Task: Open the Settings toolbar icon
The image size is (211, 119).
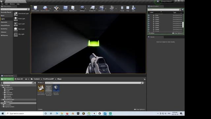Action: coord(82,8)
